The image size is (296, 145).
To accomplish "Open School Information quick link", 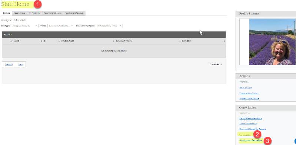I will tap(248, 124).
